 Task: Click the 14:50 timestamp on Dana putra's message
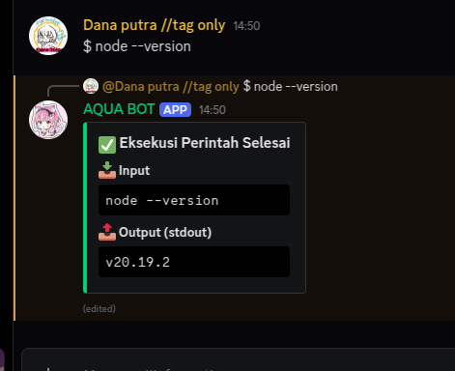coord(246,26)
